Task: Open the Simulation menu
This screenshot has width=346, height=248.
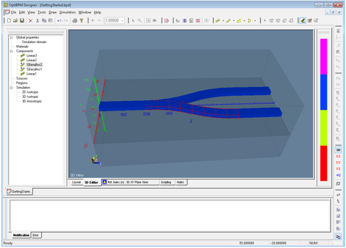Action: 67,12
